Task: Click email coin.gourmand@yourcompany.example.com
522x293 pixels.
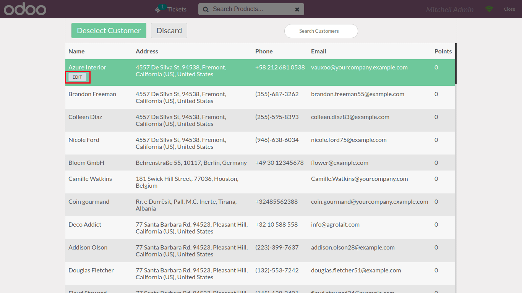Action: (370, 201)
